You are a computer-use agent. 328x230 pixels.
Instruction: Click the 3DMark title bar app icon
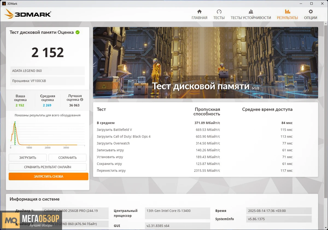point(4,4)
